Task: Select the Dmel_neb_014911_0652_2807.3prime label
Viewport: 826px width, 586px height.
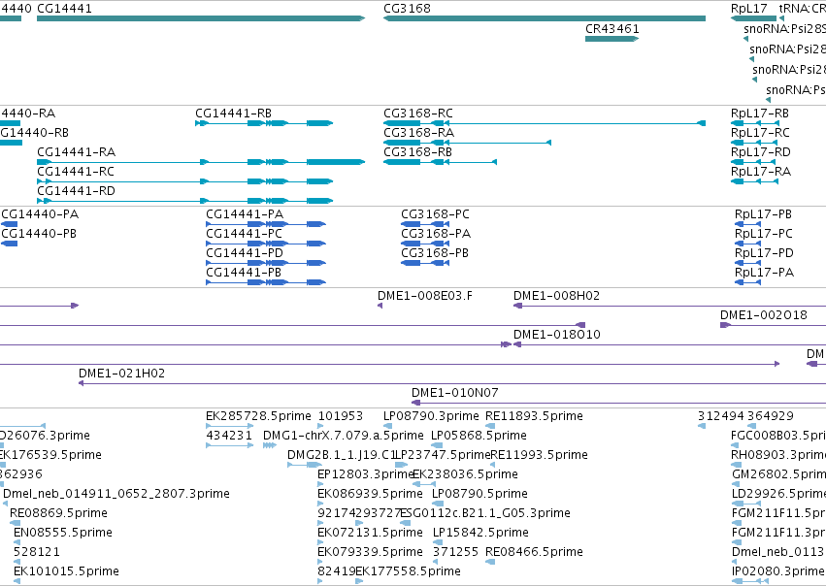Action: coord(116,493)
